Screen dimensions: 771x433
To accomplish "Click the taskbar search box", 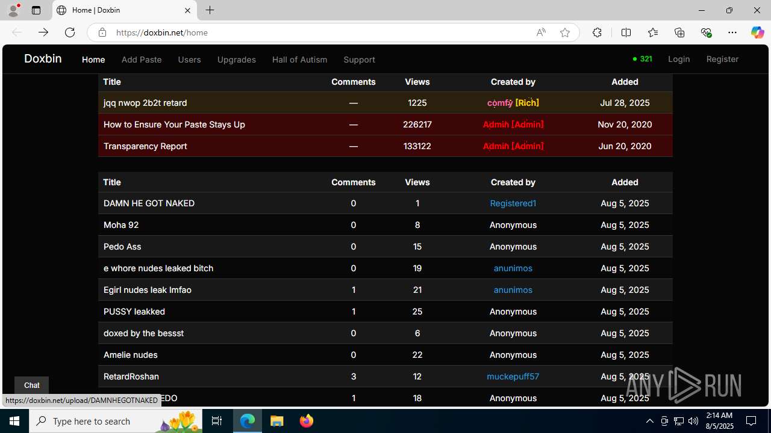I will 116,421.
